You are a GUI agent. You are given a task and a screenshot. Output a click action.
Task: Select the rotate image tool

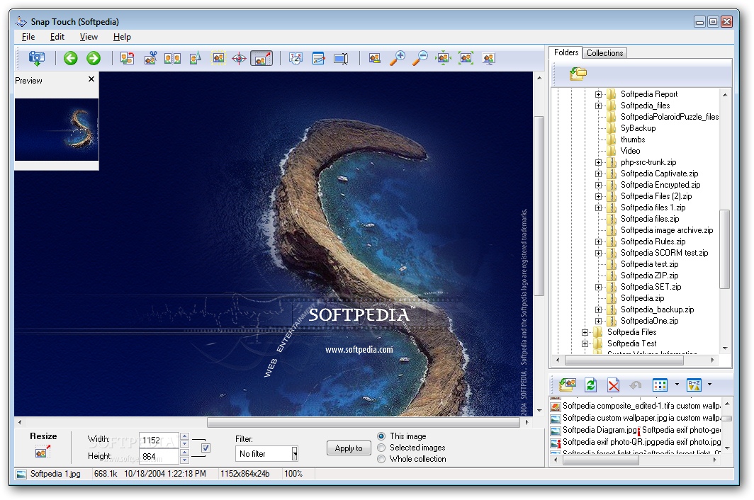(x=128, y=59)
